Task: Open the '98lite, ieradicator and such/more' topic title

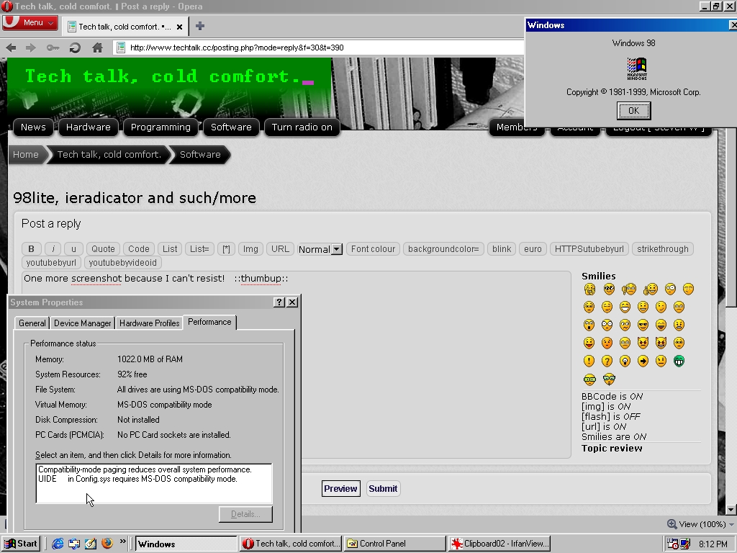Action: tap(135, 198)
